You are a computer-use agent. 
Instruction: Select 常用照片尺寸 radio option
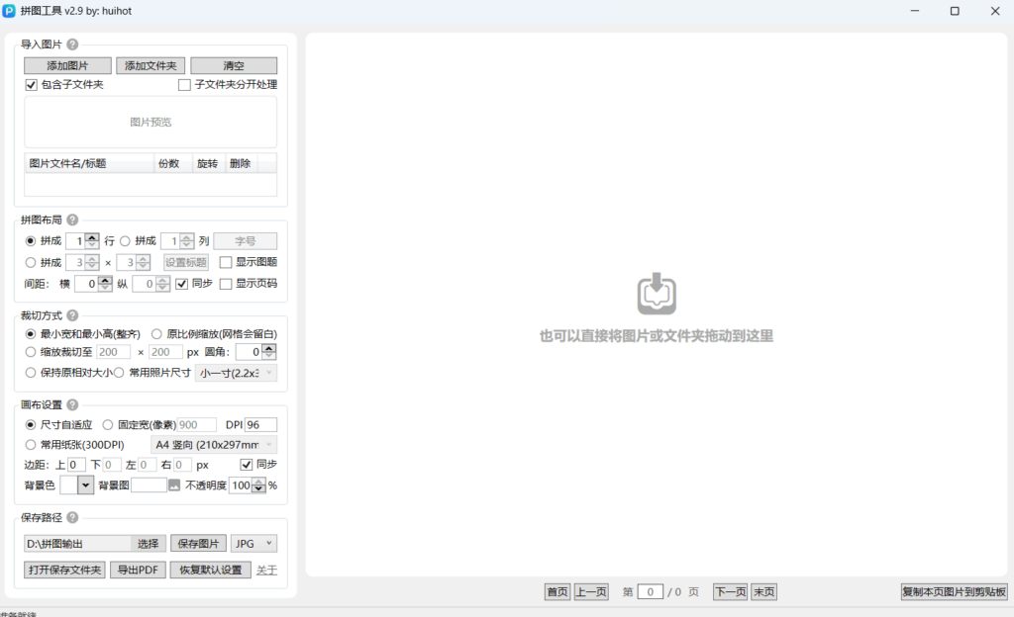click(x=119, y=373)
